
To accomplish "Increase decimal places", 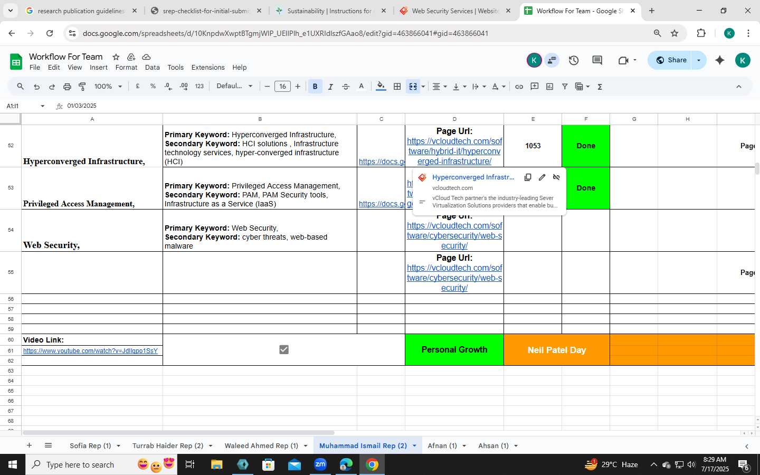I will pyautogui.click(x=184, y=87).
